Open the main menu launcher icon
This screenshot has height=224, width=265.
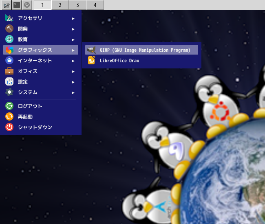7,5
